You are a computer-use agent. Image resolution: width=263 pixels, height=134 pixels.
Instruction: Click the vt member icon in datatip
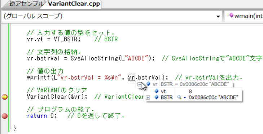(156, 91)
